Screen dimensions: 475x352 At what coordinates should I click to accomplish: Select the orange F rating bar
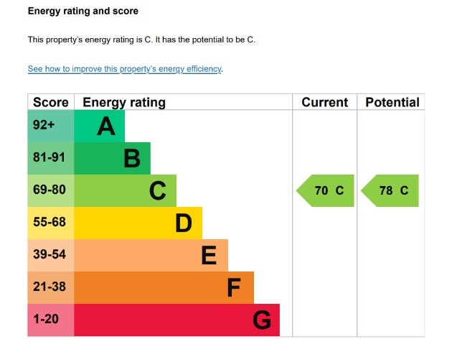[164, 287]
